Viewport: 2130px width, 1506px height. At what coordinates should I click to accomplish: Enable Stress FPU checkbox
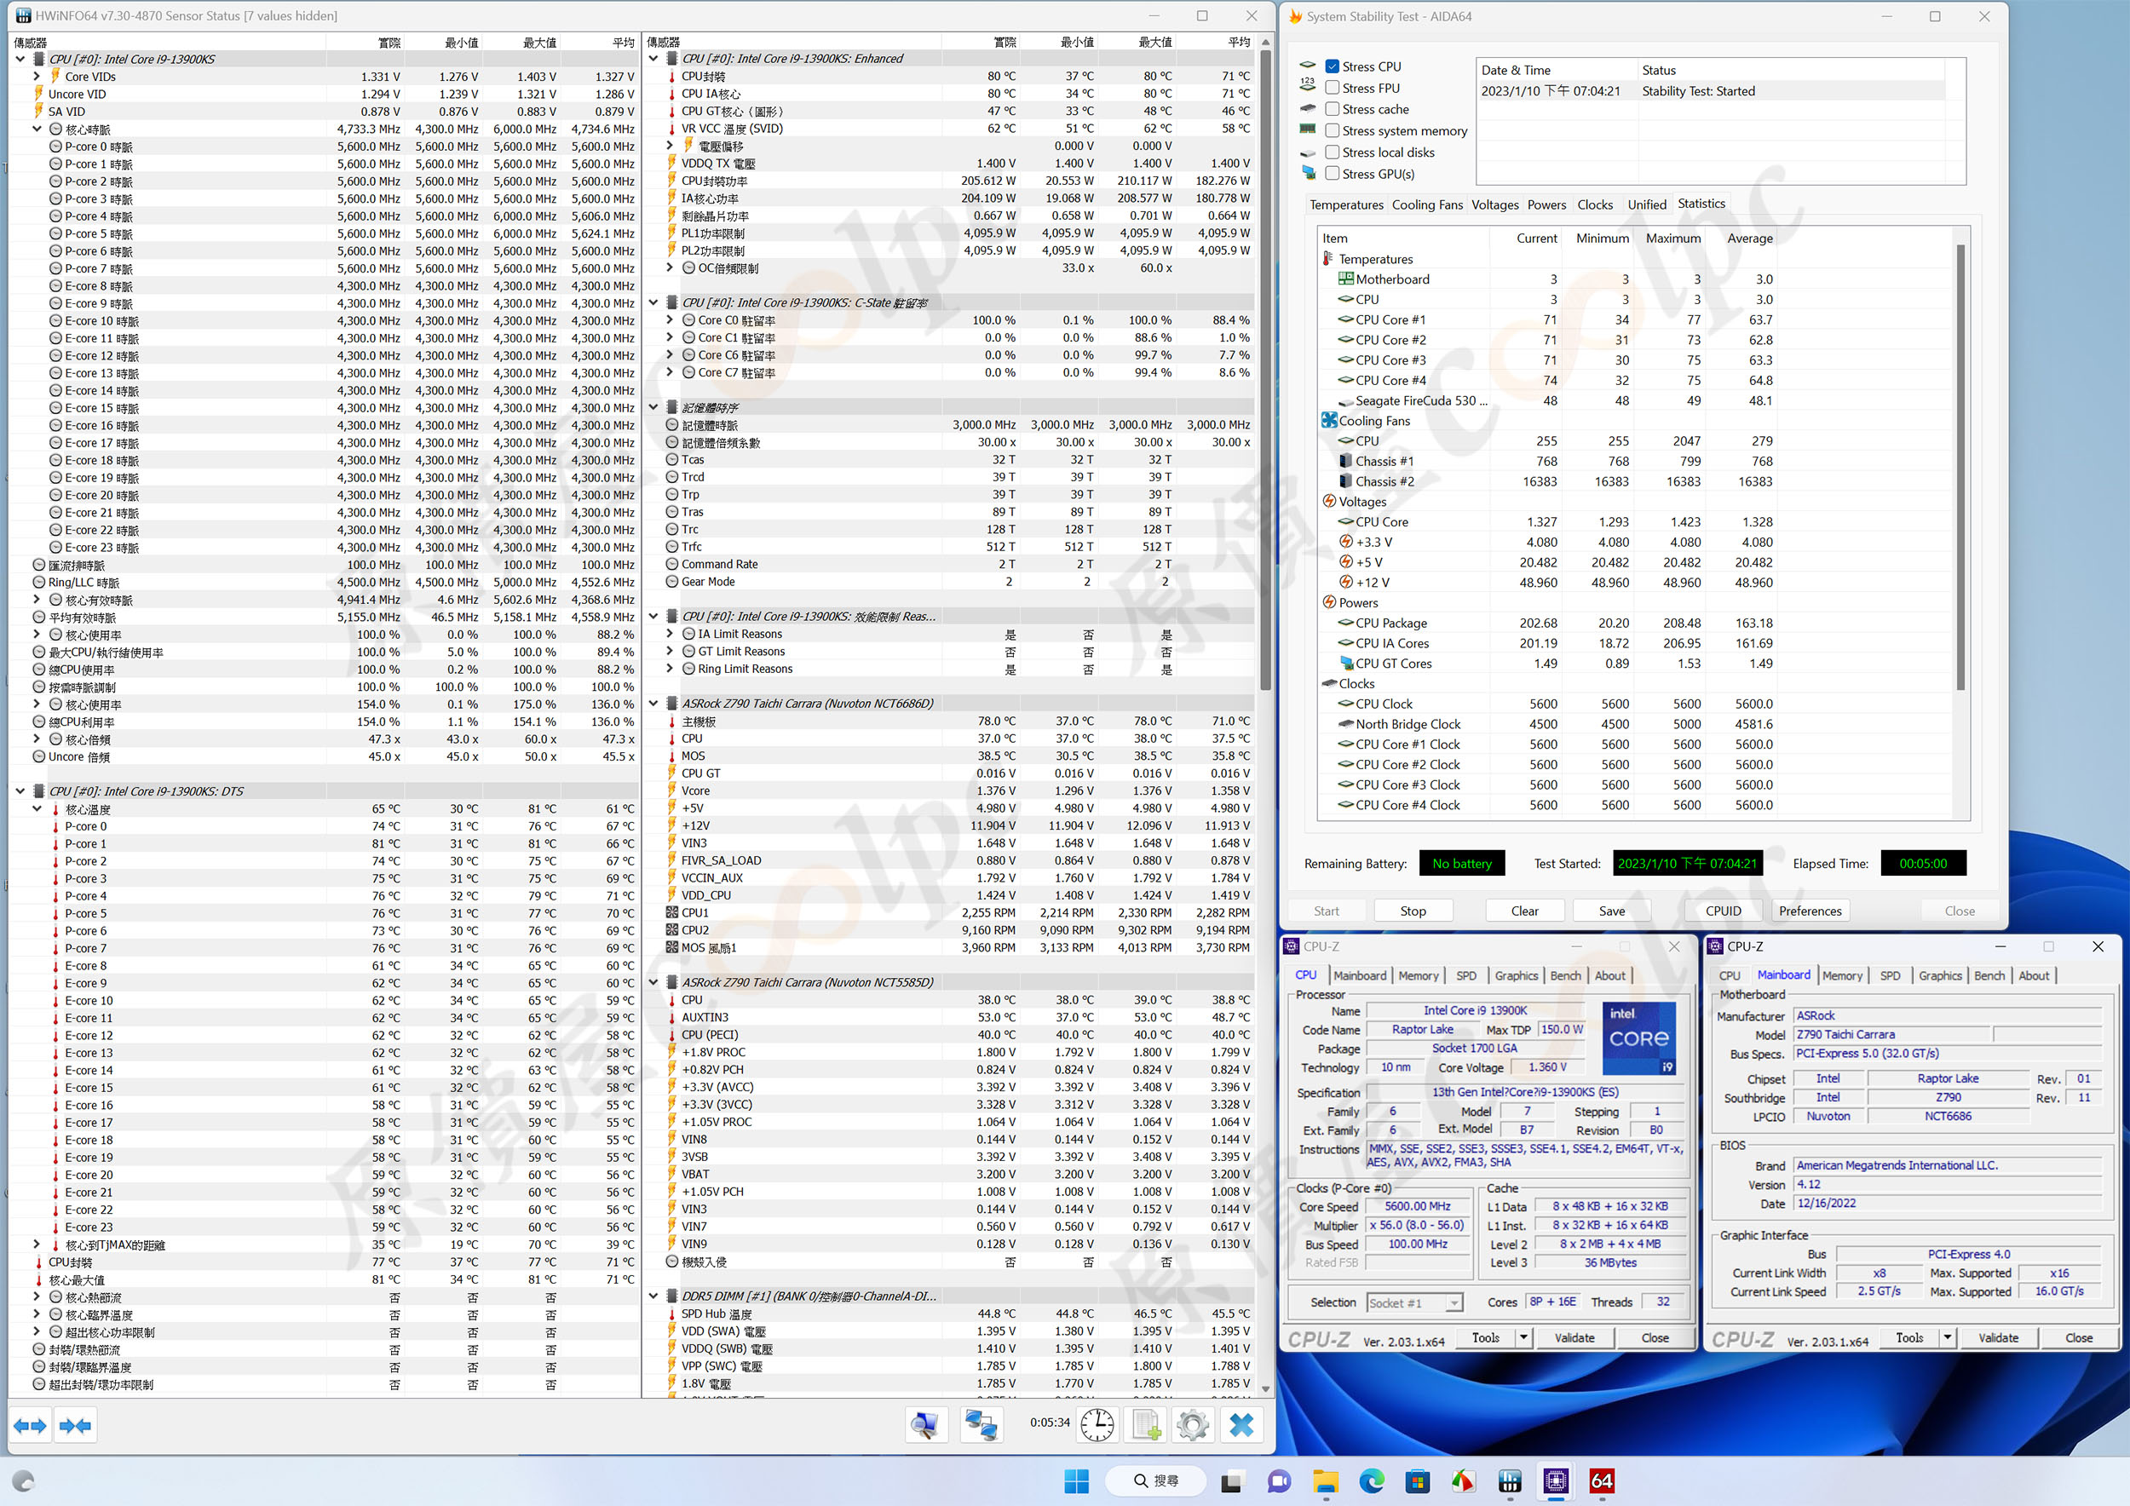pos(1333,88)
